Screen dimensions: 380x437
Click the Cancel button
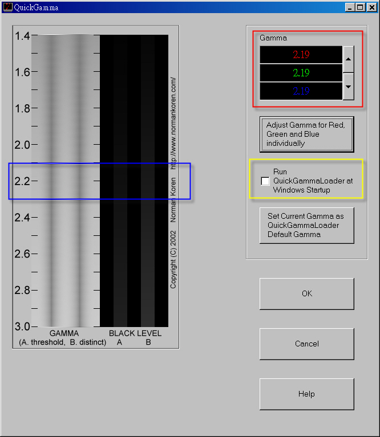[x=307, y=344]
